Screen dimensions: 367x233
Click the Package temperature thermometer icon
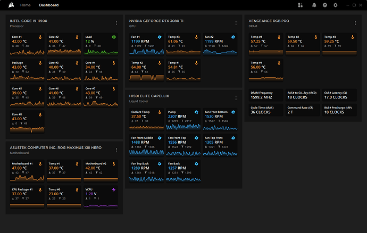(x=40, y=63)
